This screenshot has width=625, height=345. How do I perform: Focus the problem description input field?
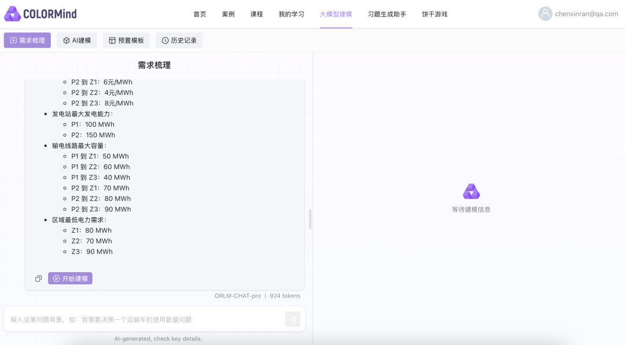[x=146, y=320]
